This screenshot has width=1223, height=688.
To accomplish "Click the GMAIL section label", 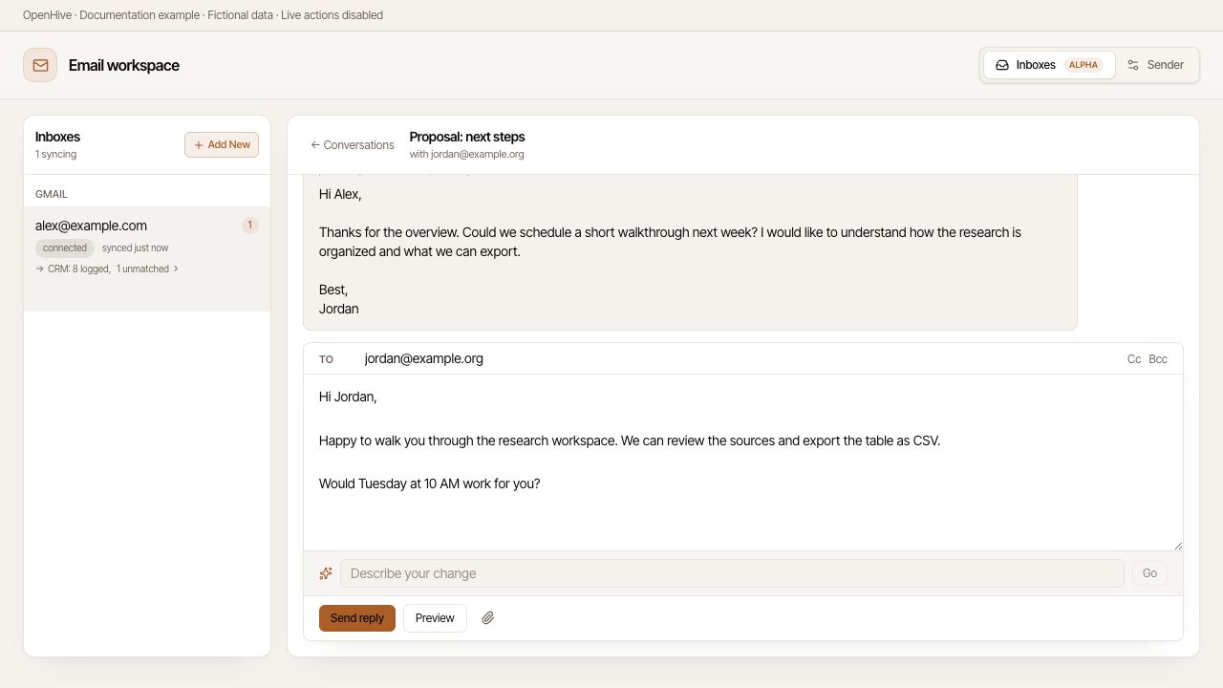I will click(52, 194).
